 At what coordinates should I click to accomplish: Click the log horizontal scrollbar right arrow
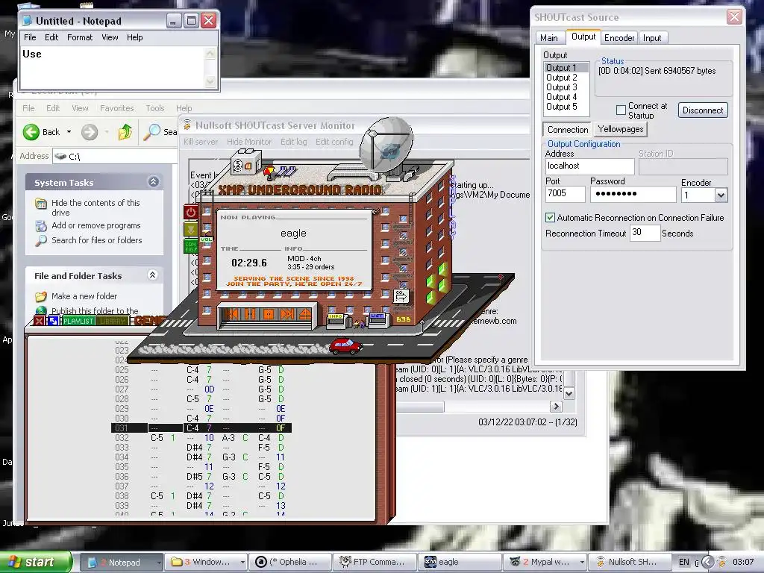point(555,407)
